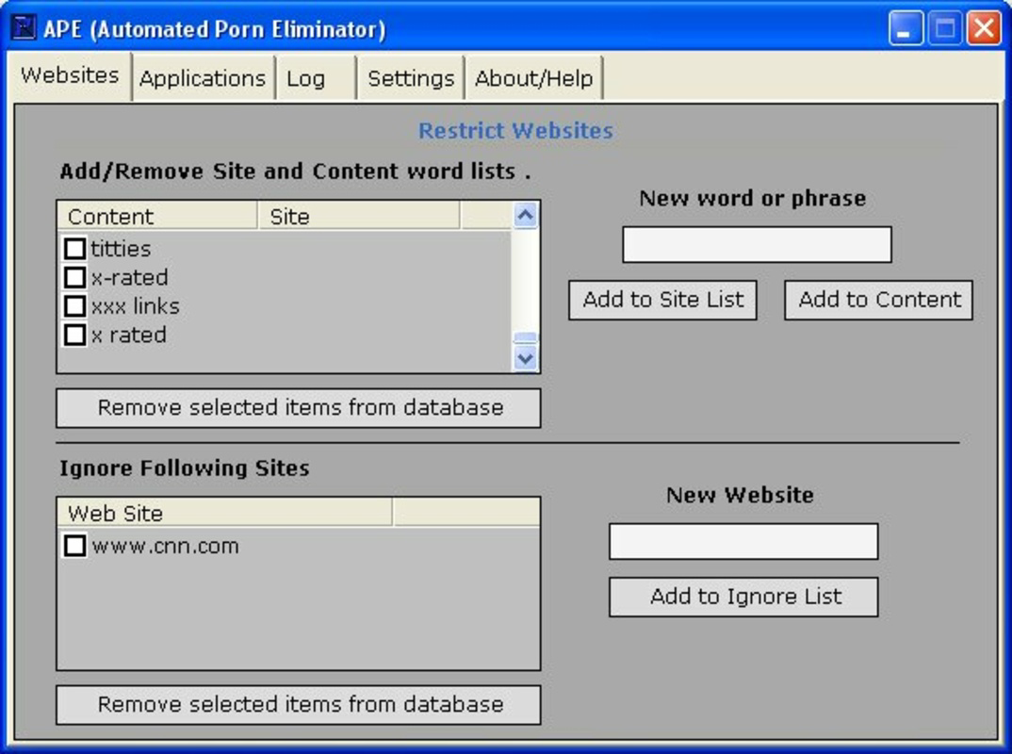Sort by the Content column header
The image size is (1012, 754).
(158, 216)
